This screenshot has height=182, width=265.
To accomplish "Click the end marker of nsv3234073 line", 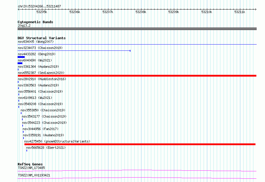I will (x=130, y=51).
